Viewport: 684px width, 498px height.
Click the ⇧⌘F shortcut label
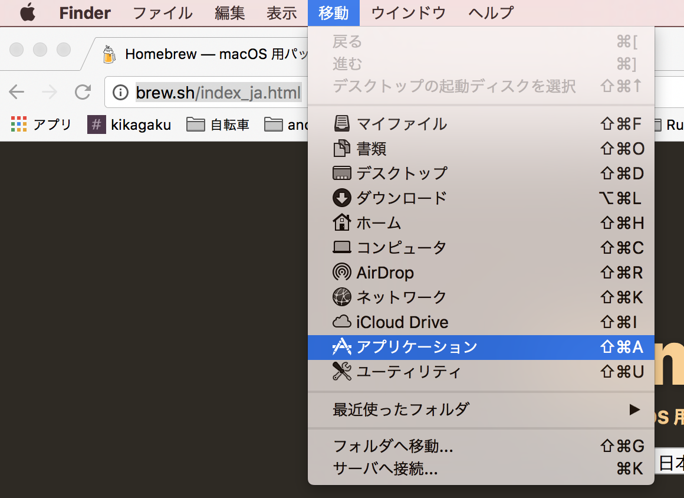click(621, 124)
